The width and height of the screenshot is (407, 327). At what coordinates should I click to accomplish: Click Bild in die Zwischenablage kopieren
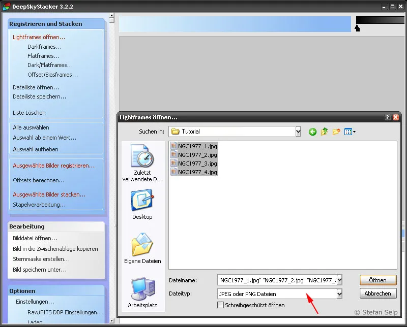[55, 249]
